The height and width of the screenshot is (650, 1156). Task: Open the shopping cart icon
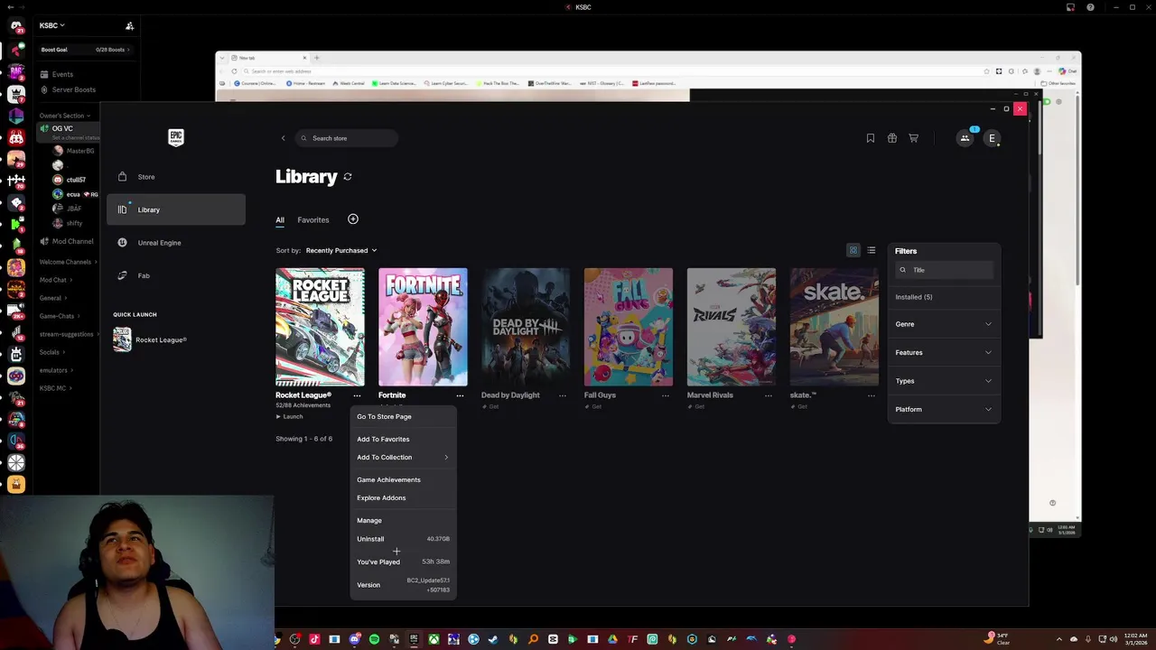tap(914, 138)
